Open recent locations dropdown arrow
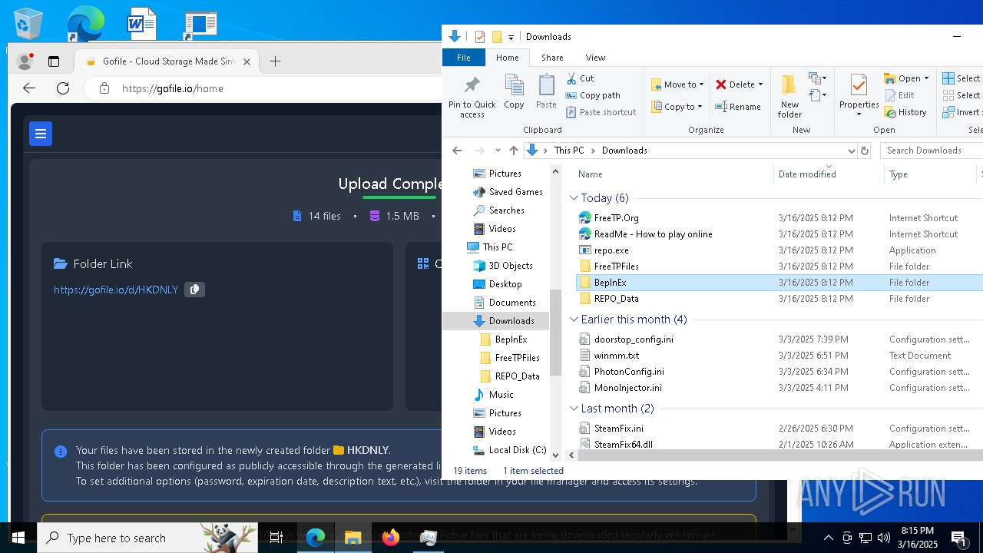 [x=498, y=151]
